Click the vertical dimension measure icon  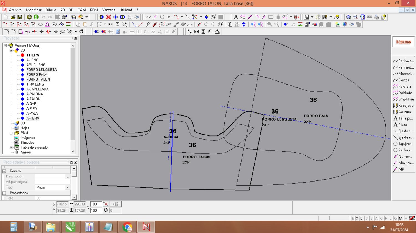[203, 32]
